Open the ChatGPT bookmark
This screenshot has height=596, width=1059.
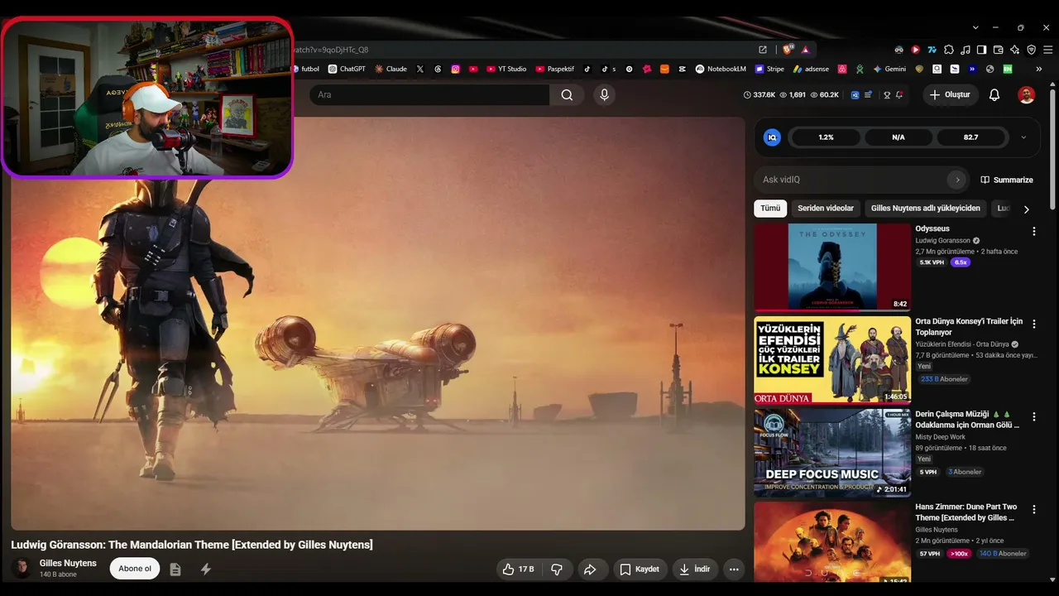click(x=347, y=70)
